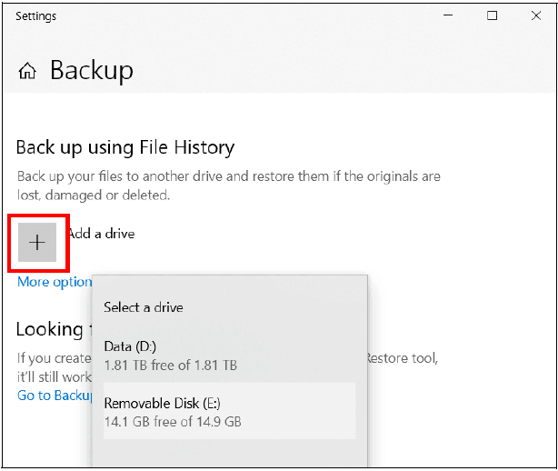
Task: Click "Back up your files to another drive" description
Action: pyautogui.click(x=228, y=175)
